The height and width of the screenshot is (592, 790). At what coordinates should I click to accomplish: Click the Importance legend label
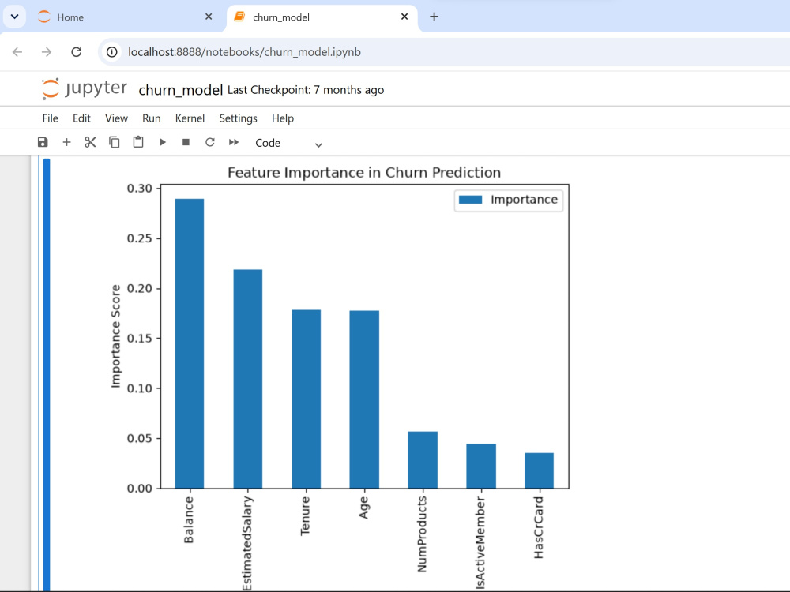(x=524, y=200)
